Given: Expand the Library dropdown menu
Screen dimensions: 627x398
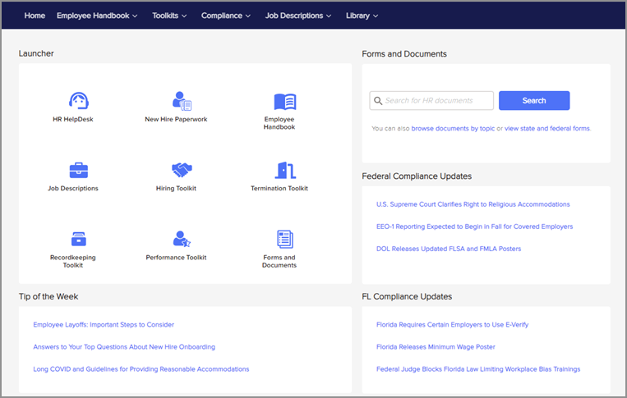Looking at the screenshot, I should pyautogui.click(x=362, y=16).
